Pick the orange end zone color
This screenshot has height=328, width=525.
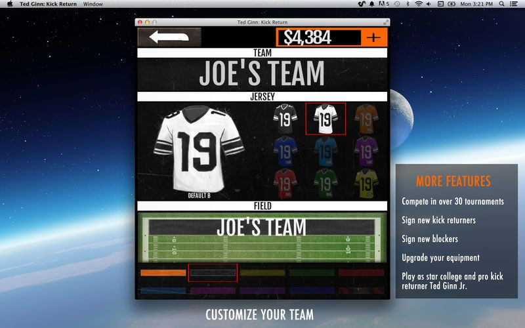[163, 273]
